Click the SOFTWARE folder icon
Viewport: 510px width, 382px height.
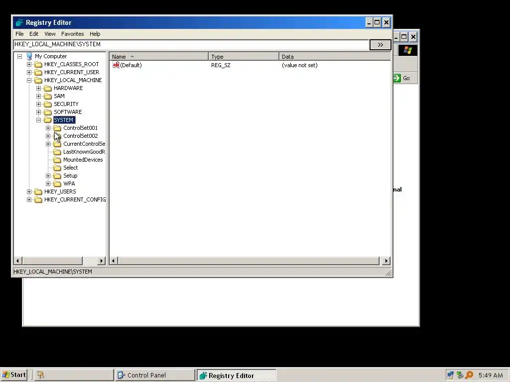pos(48,112)
